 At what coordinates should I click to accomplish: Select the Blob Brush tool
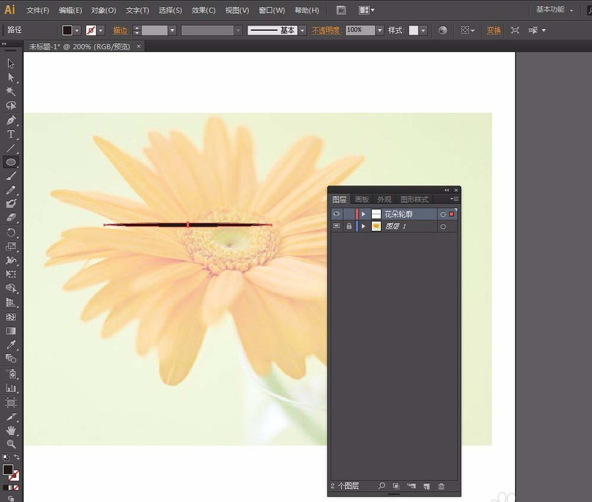coord(11,204)
